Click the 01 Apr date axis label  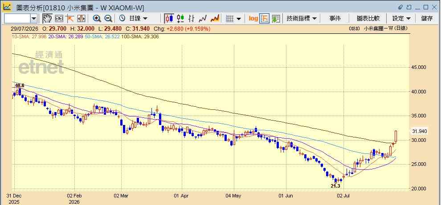[181, 196]
